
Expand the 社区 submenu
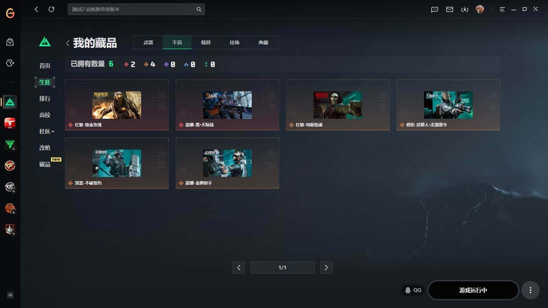[47, 131]
